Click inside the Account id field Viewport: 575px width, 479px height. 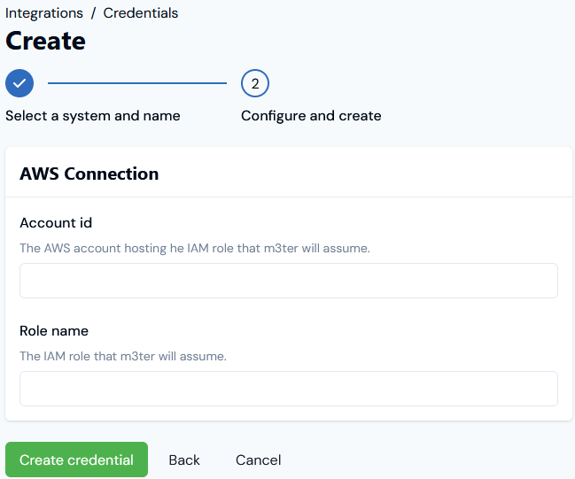point(289,281)
